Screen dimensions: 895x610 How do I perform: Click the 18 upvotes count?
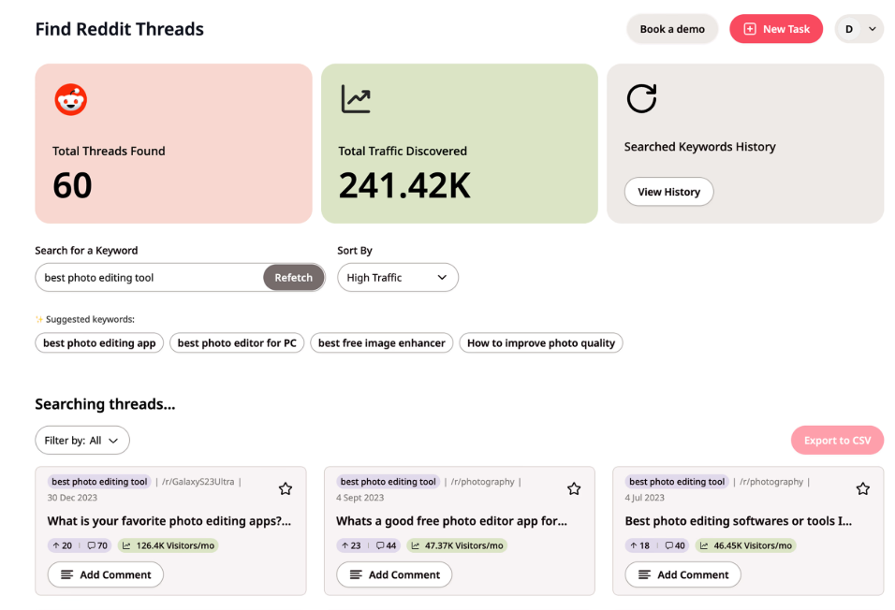pyautogui.click(x=639, y=545)
